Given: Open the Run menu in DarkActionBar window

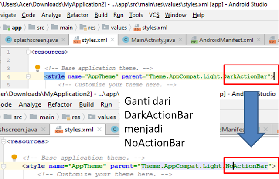Looking at the screenshot, I should (118, 15).
